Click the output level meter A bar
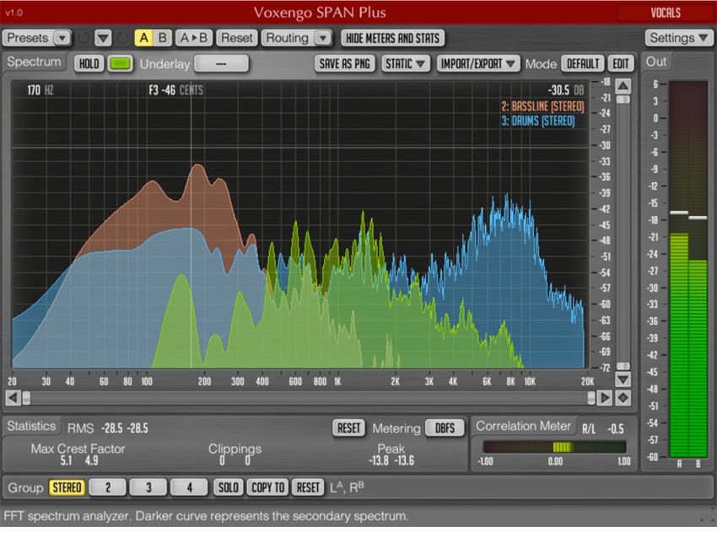 point(679,270)
